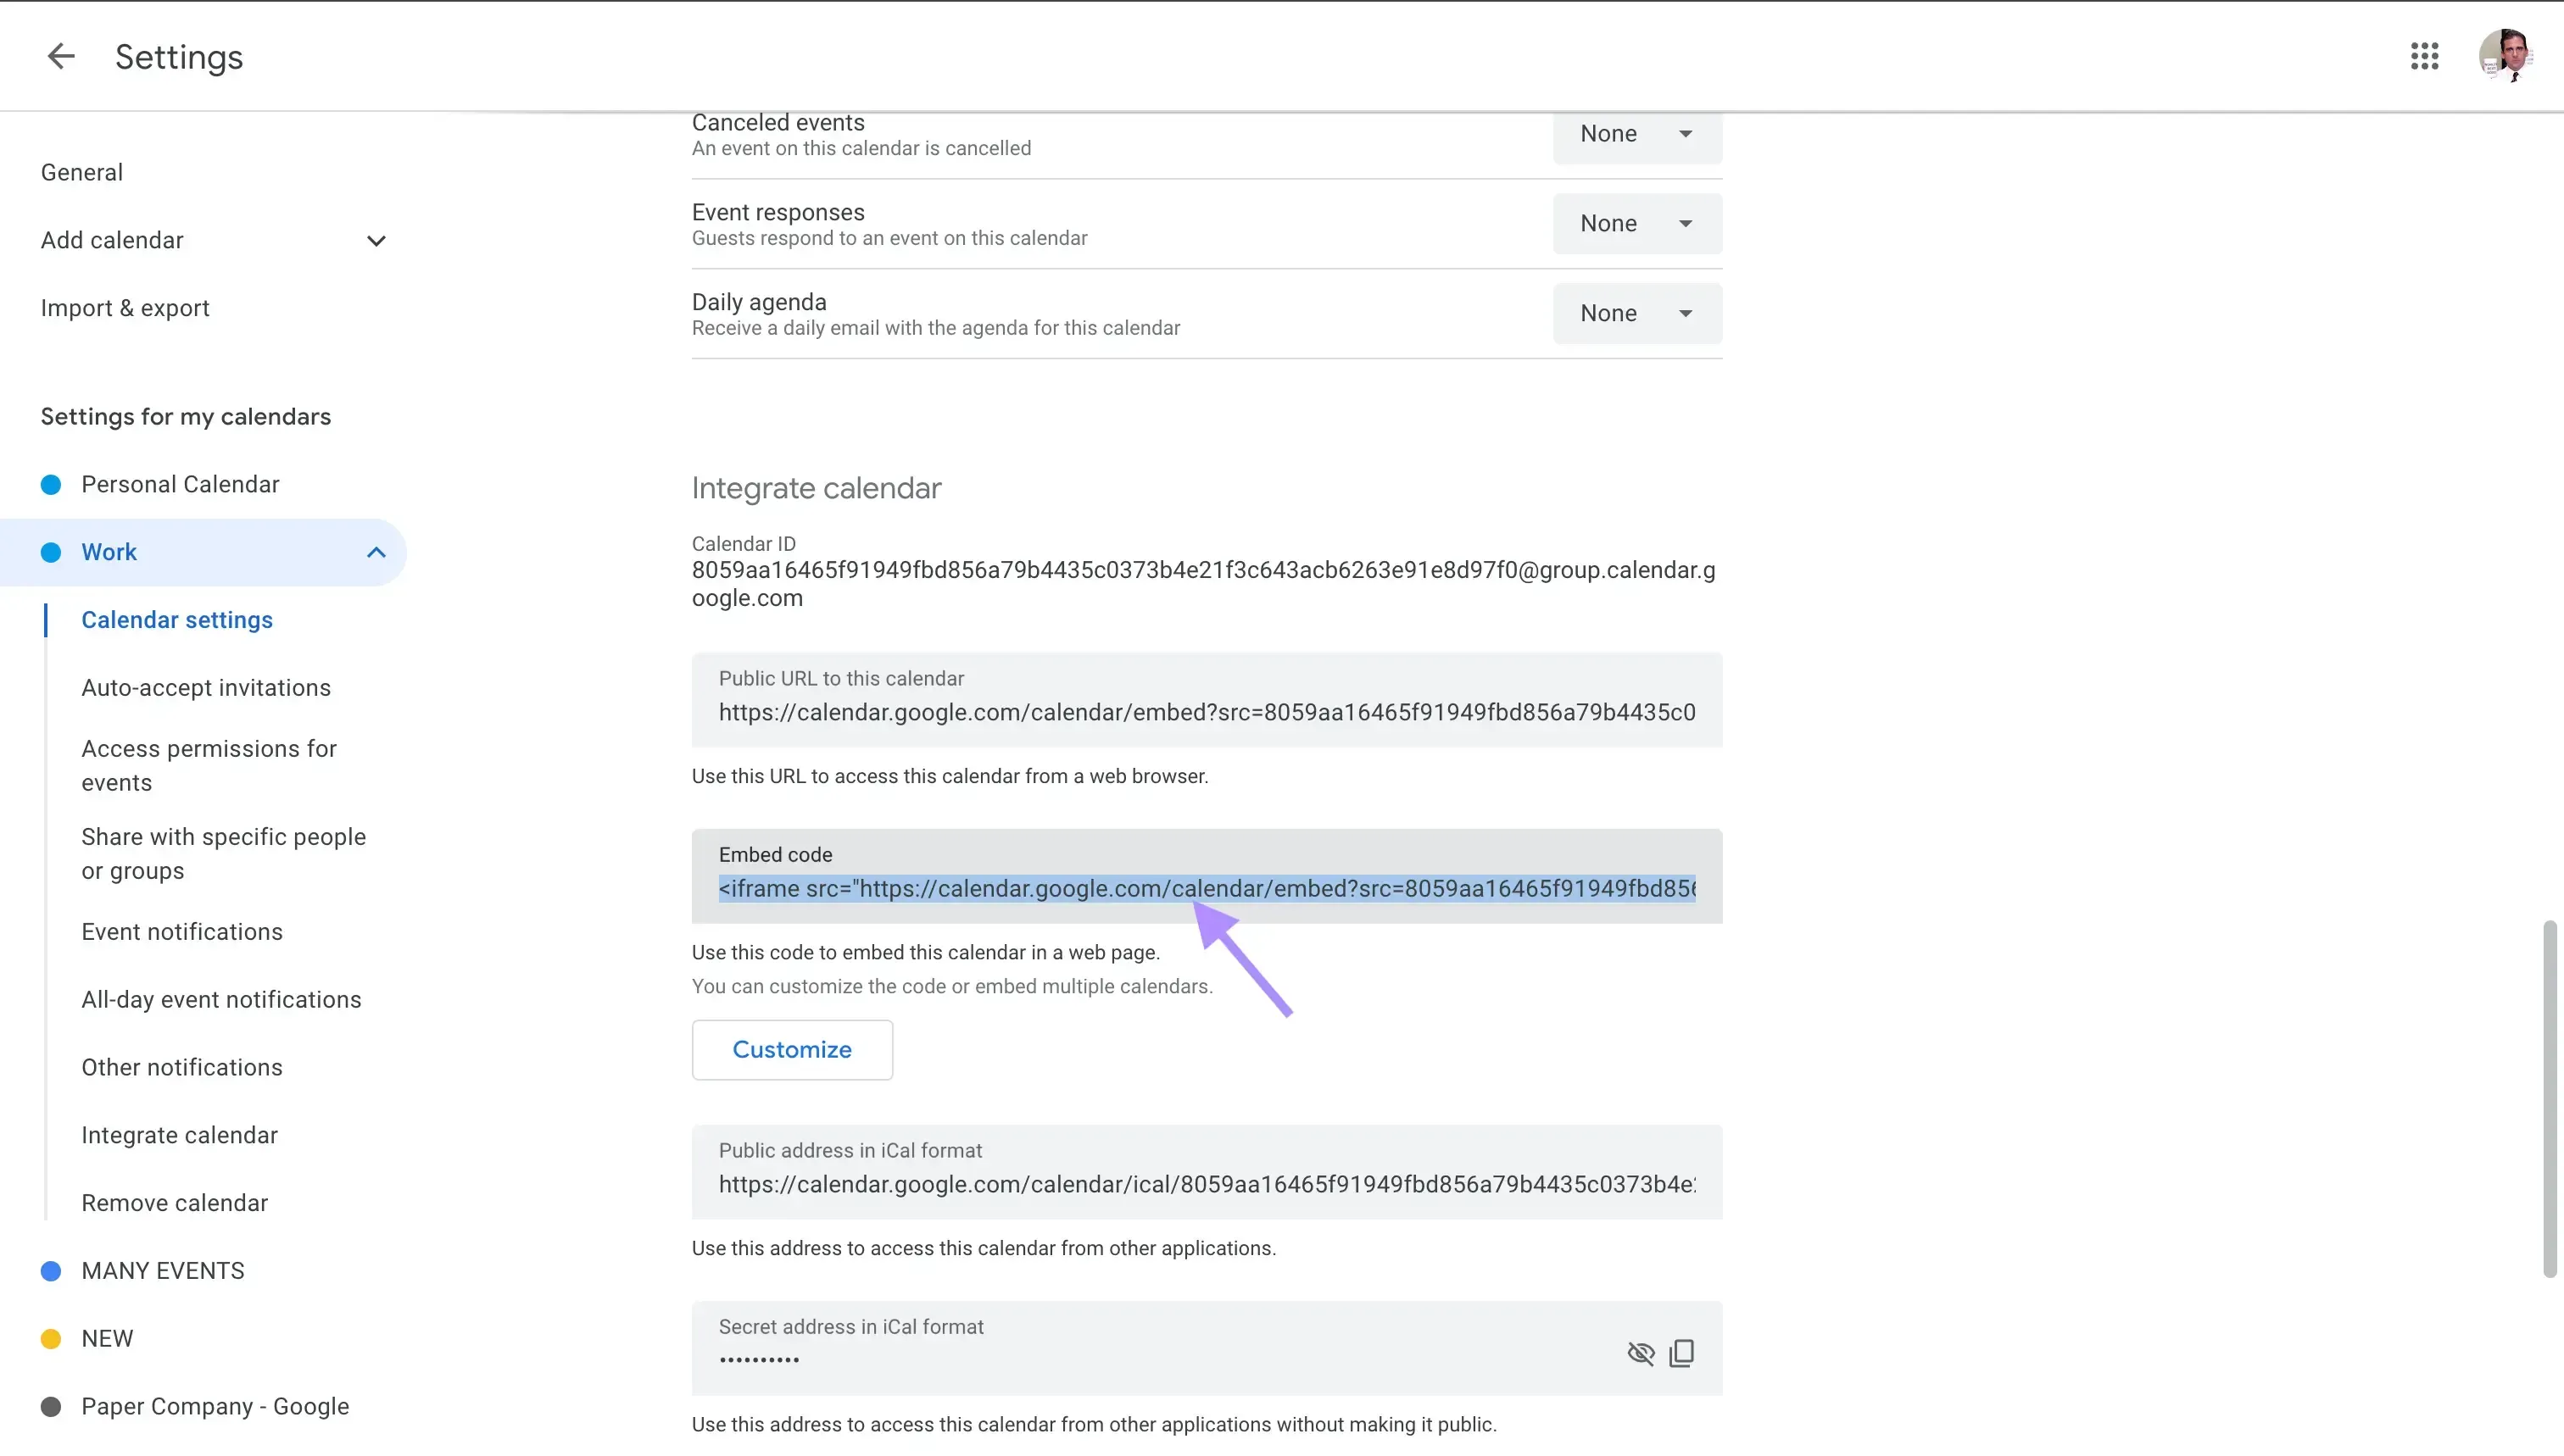The height and width of the screenshot is (1456, 2564).
Task: Click the yellow dot next to NEW
Action: tap(50, 1338)
